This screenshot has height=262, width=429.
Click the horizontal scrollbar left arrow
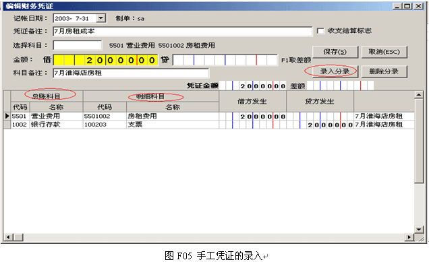[8, 237]
